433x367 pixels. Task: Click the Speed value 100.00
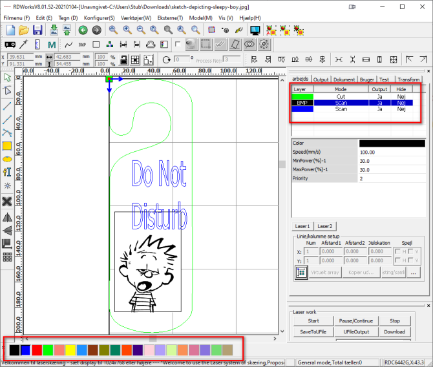click(x=392, y=152)
